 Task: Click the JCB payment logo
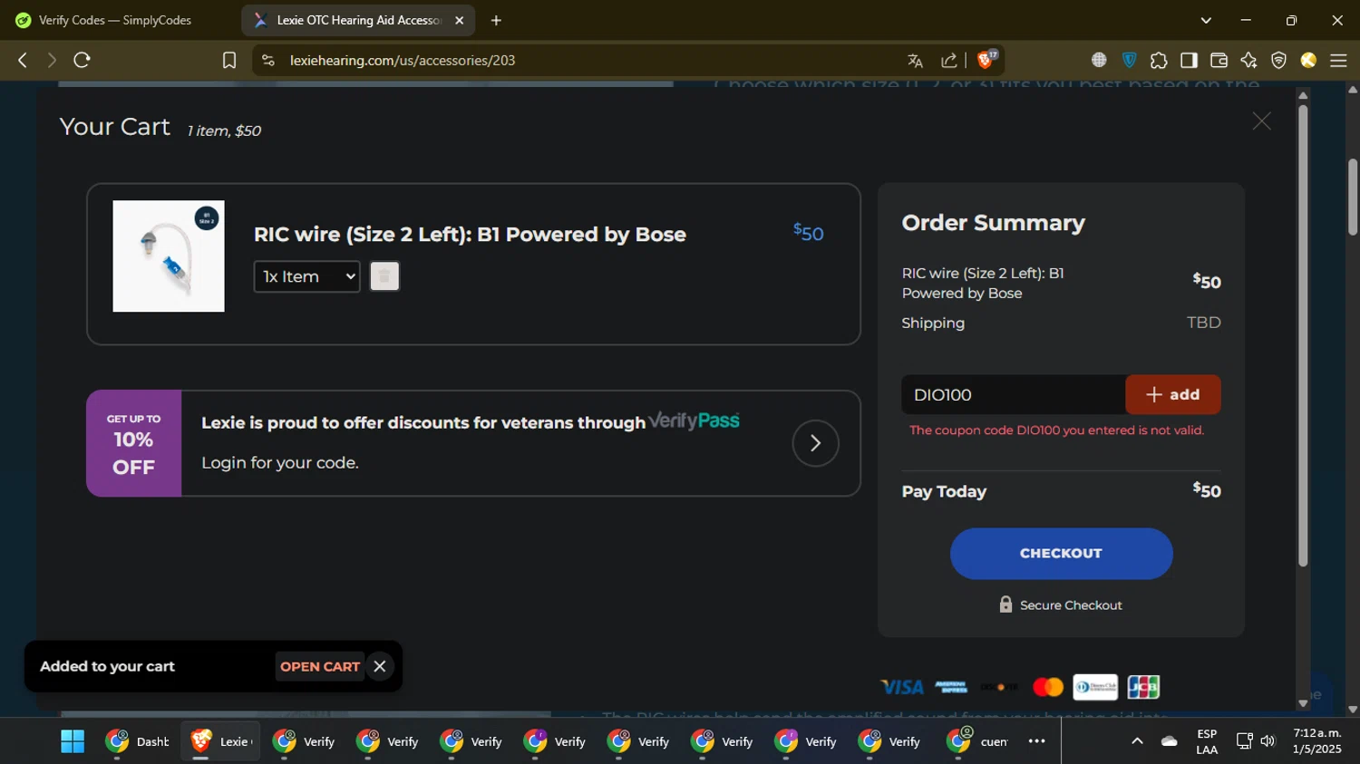pyautogui.click(x=1143, y=687)
